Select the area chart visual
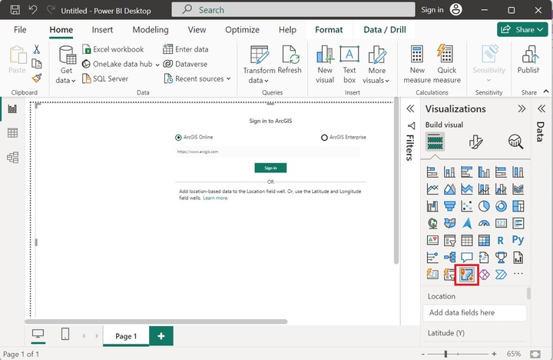Image resolution: width=553 pixels, height=360 pixels. click(449, 189)
